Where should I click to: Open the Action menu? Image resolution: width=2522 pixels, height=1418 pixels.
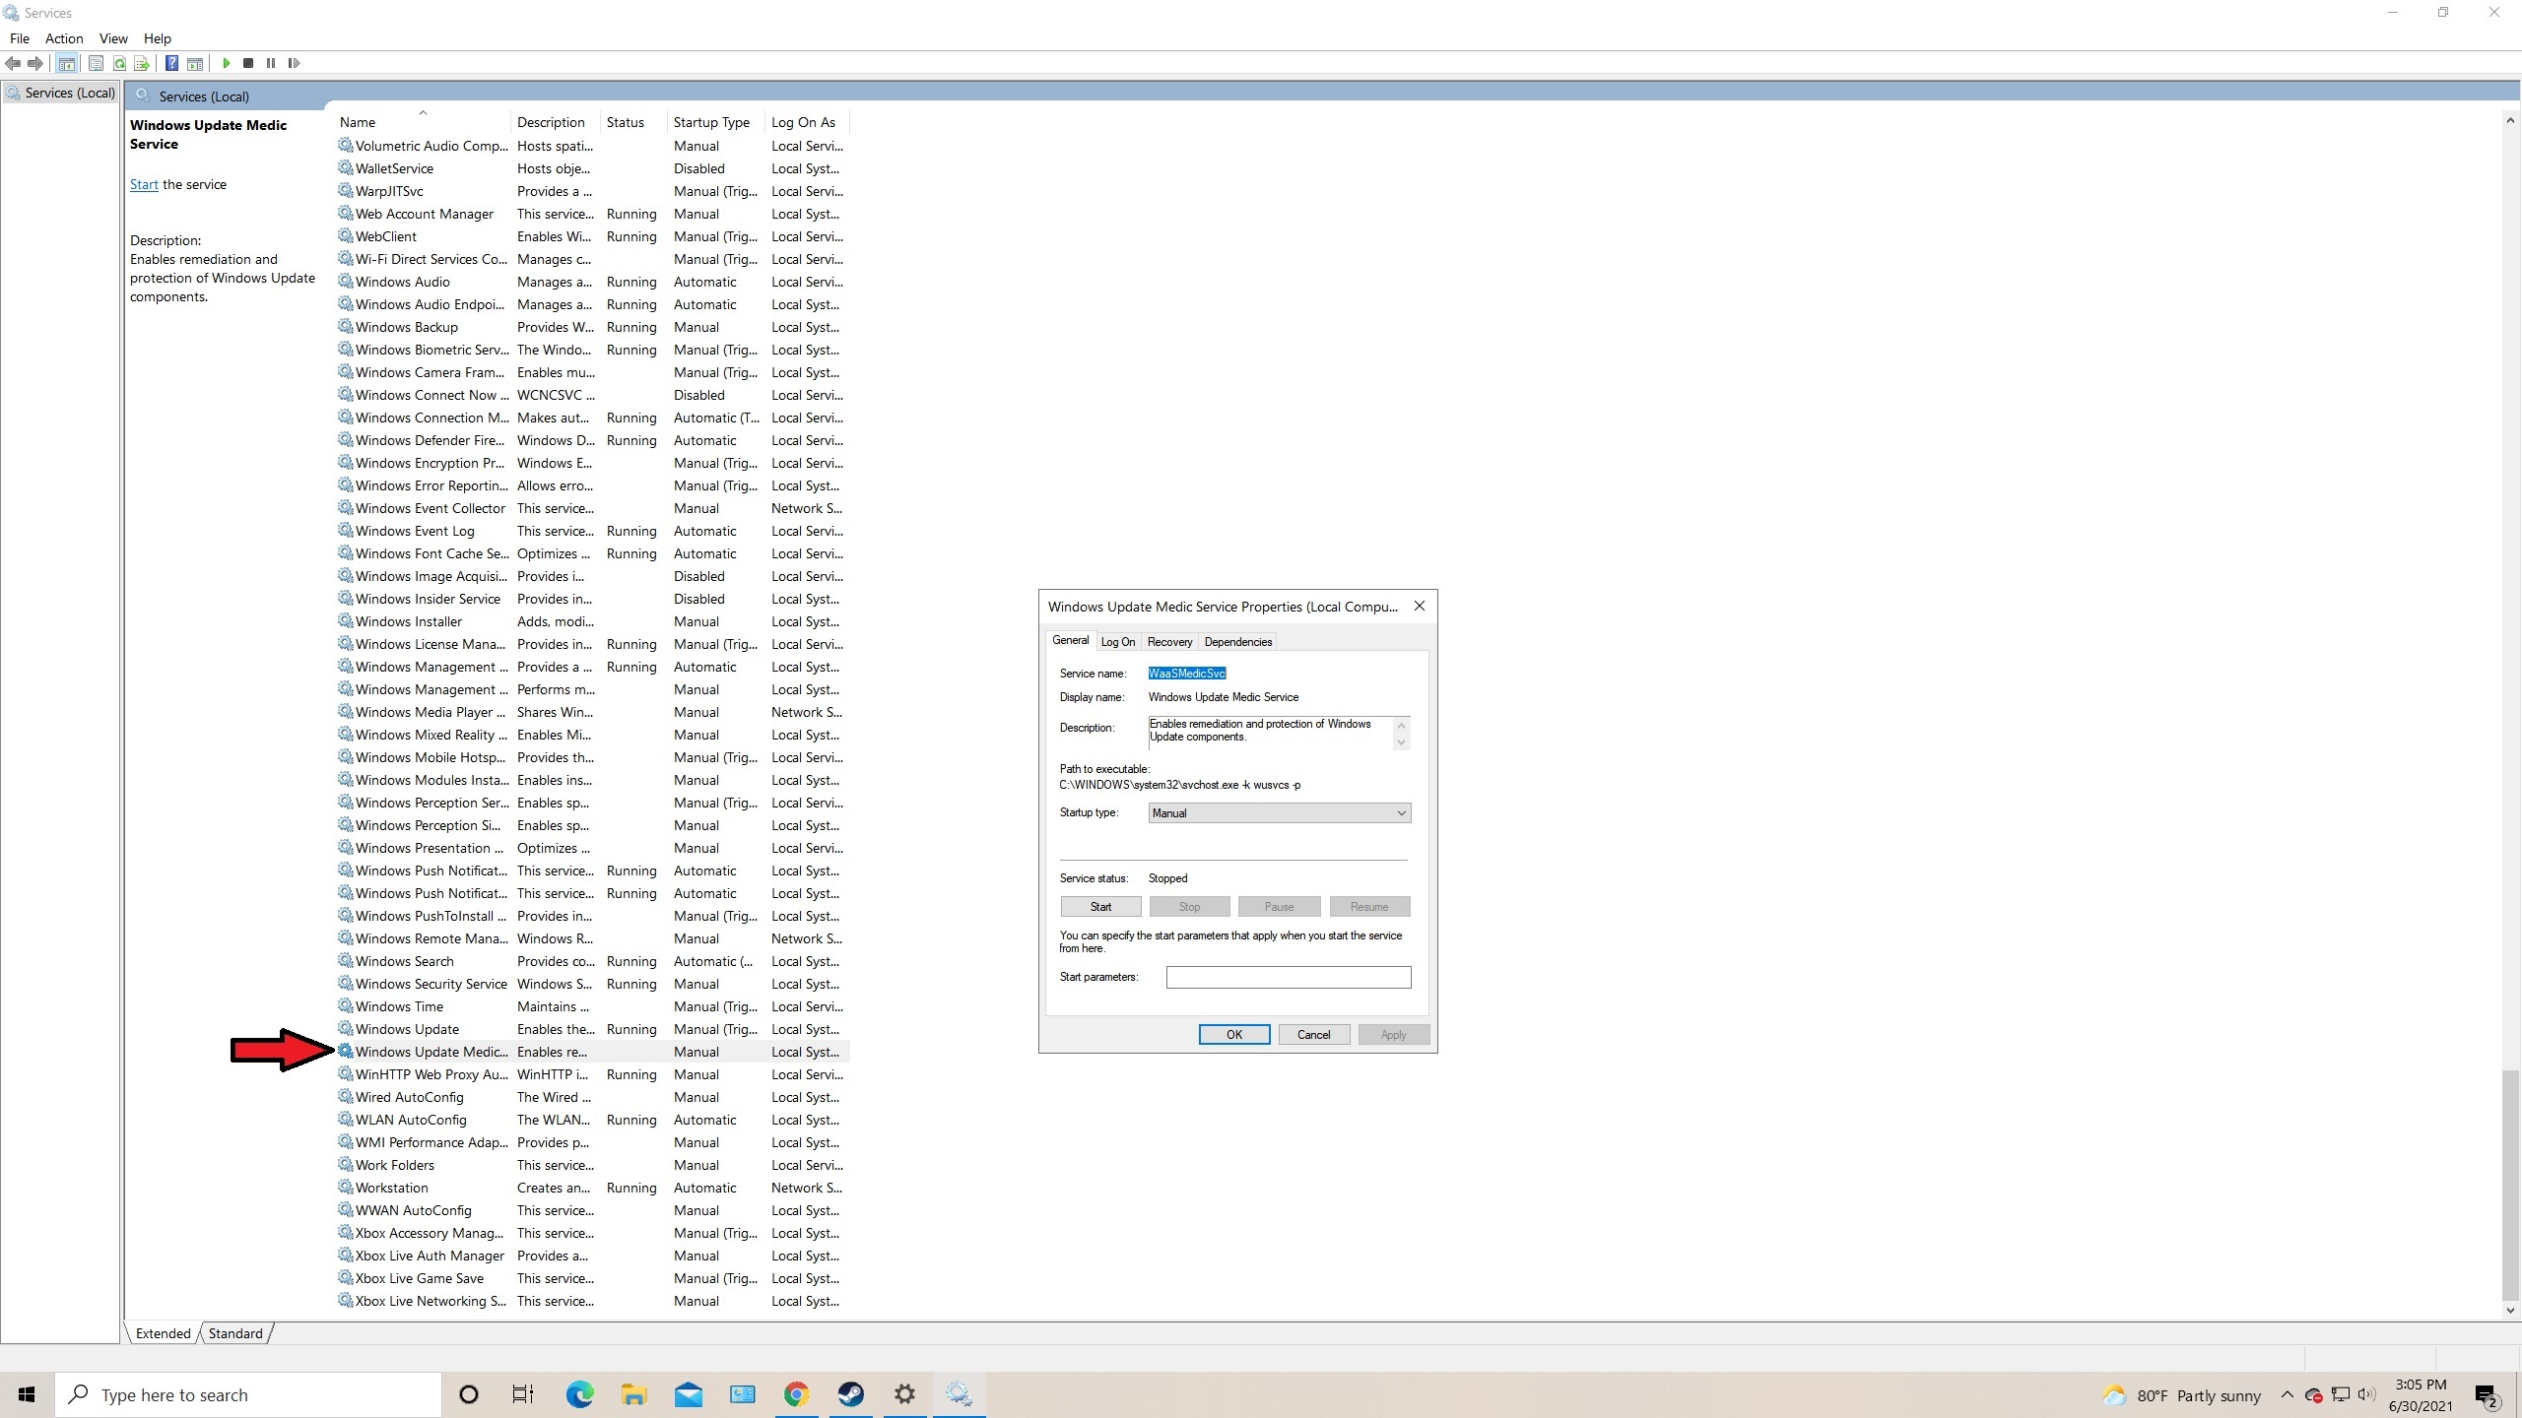point(64,38)
